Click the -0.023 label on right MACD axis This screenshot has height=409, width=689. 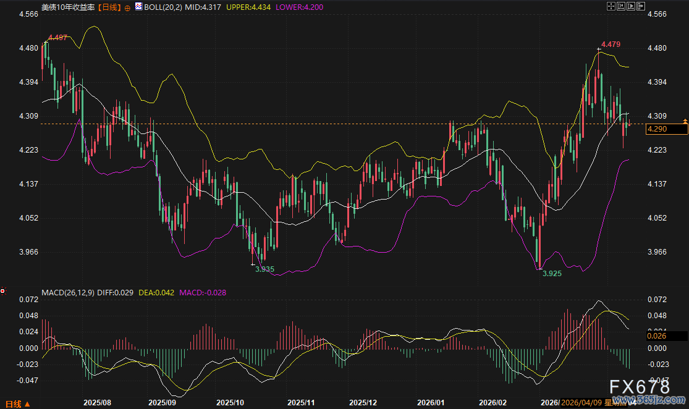(658, 365)
